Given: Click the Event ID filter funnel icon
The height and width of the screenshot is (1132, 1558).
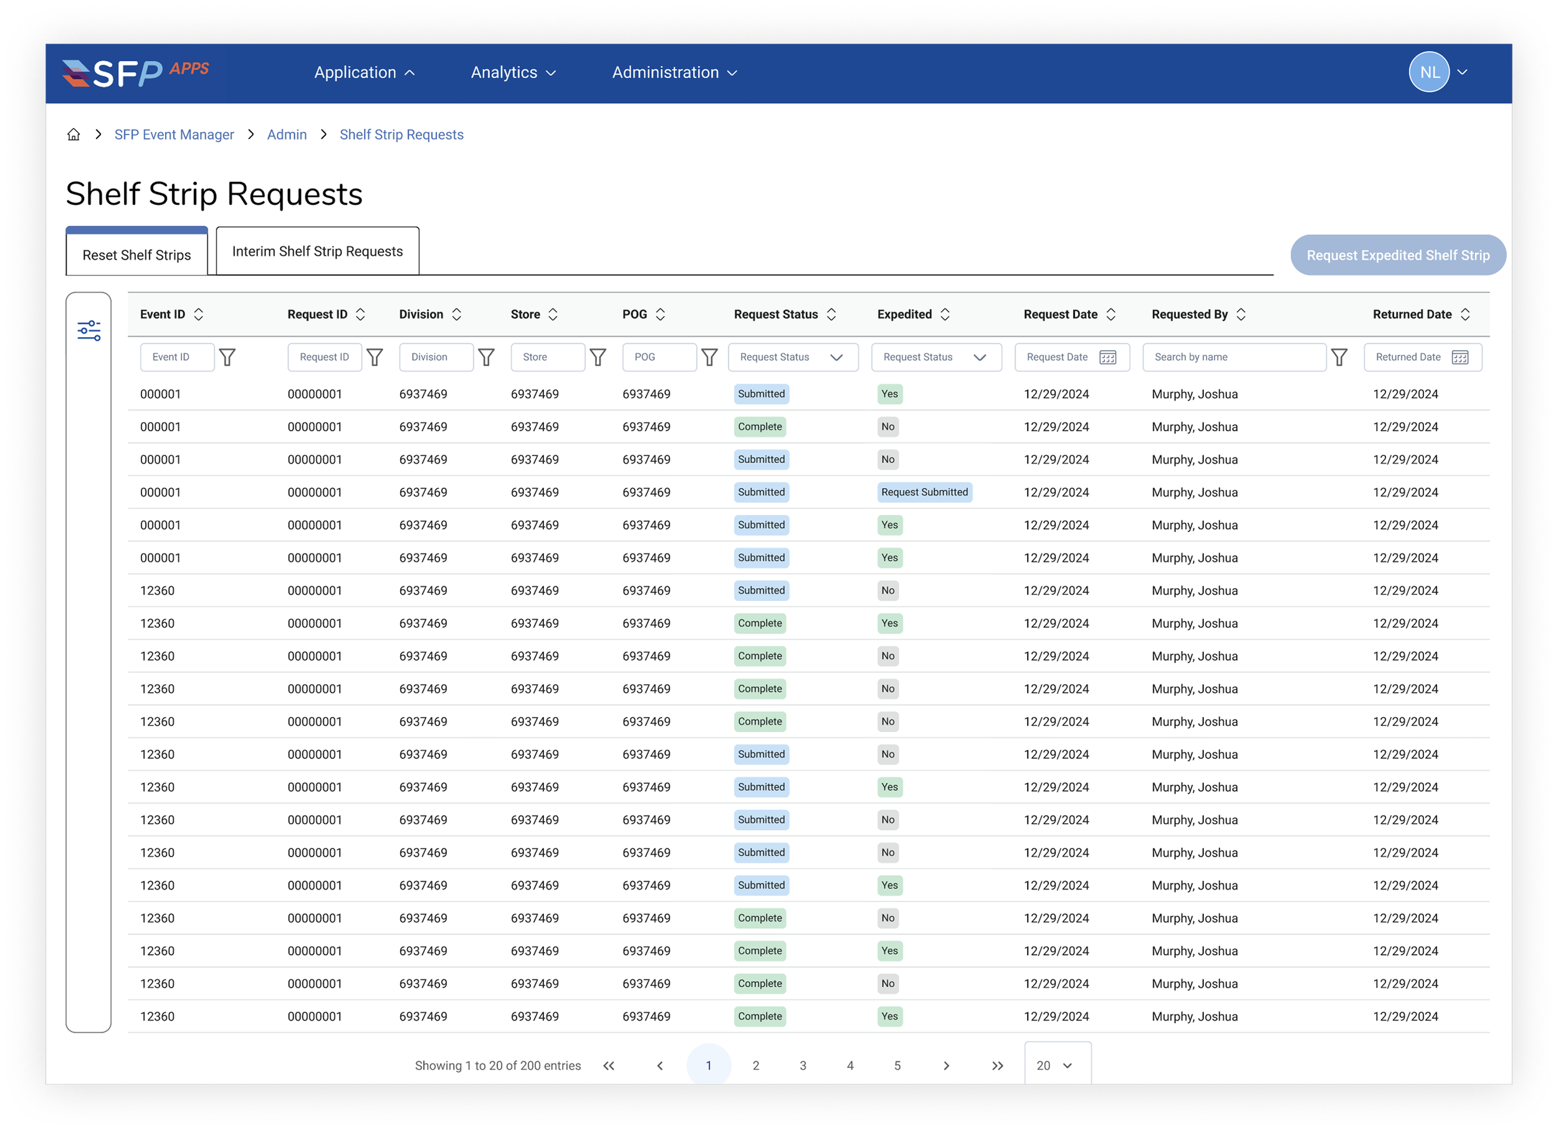Looking at the screenshot, I should pos(227,357).
